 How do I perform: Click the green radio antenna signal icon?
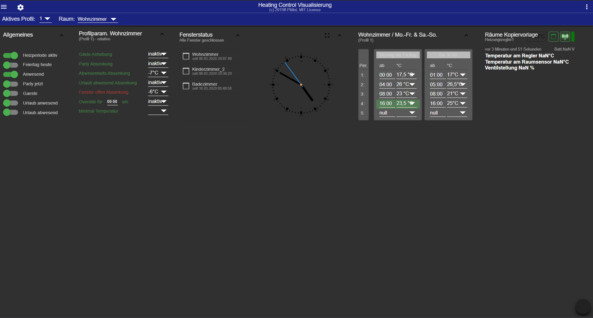pos(565,37)
